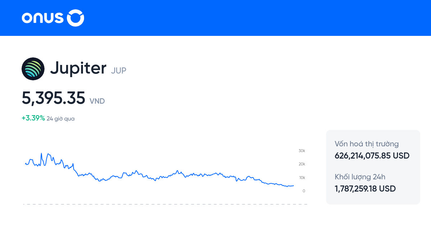Click the 5,395.35 price value
The image size is (431, 226).
(54, 98)
